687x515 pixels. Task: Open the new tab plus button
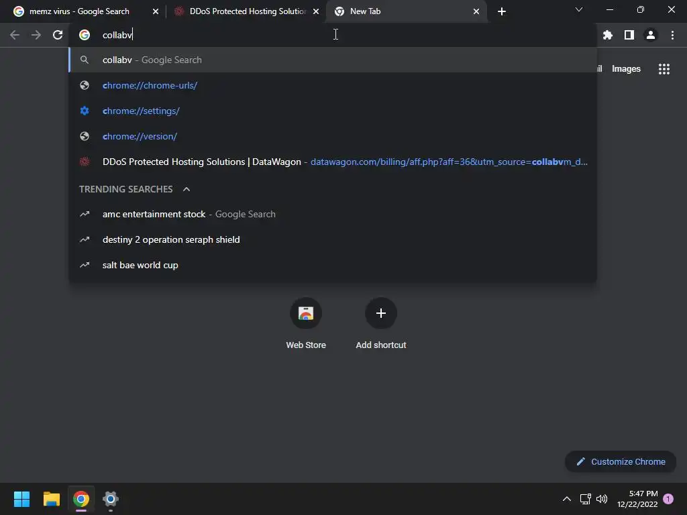(502, 11)
